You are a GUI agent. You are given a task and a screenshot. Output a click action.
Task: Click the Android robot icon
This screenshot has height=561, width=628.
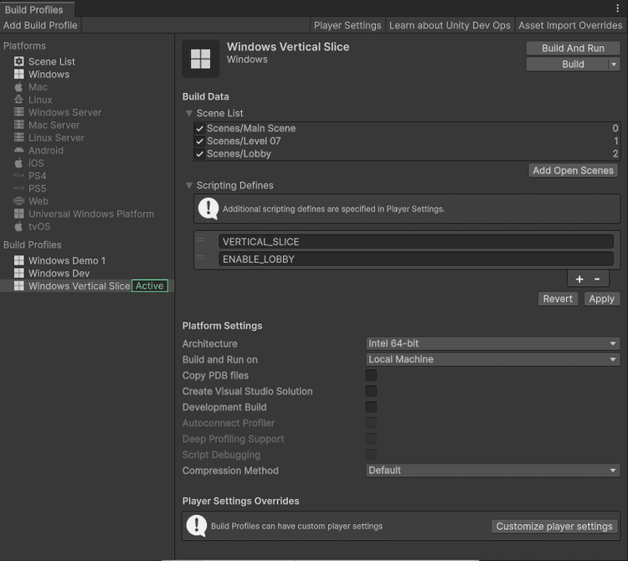pos(18,150)
